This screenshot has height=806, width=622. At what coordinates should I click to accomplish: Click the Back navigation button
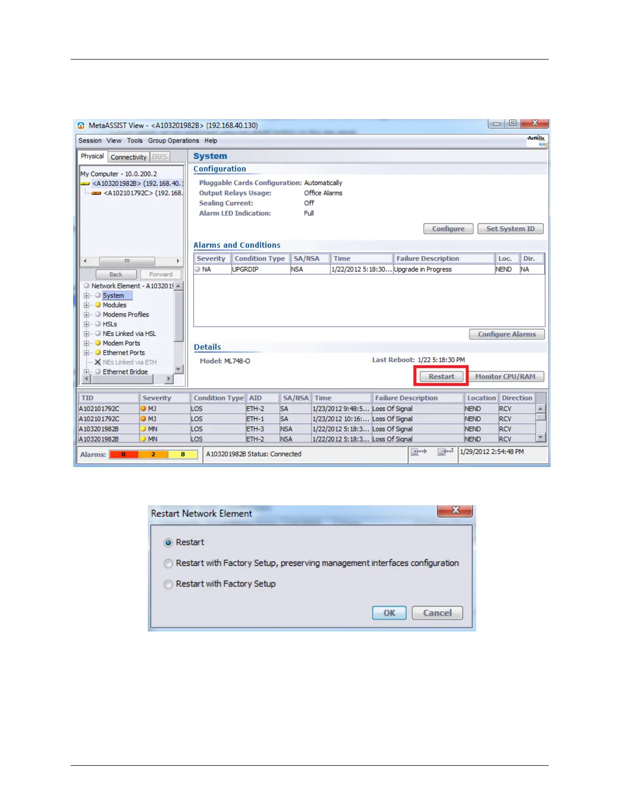click(x=116, y=274)
